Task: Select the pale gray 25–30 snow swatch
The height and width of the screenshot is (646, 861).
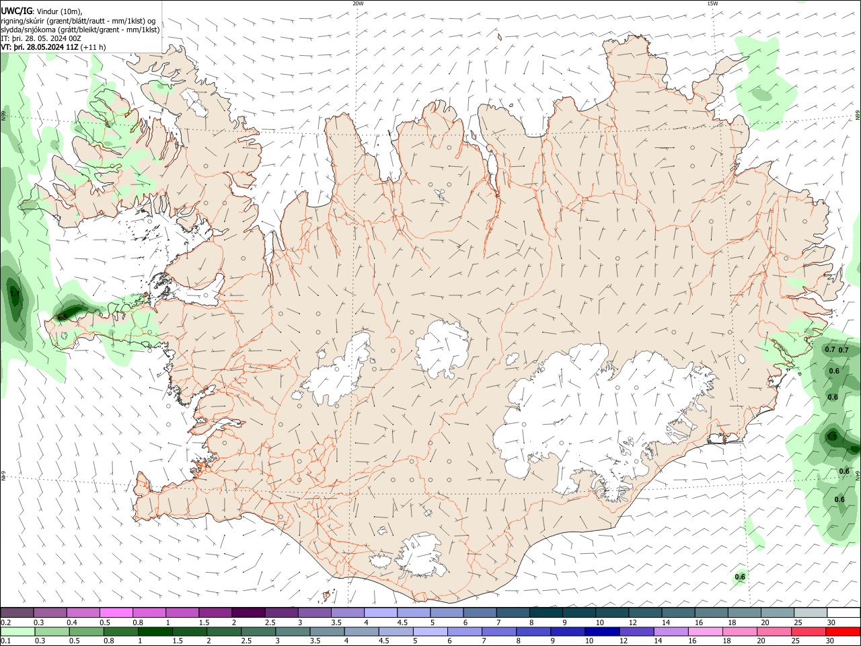Action: (810, 613)
